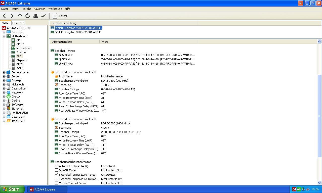Open the user/favorites person icon in toolbar
The image size is (322, 193).
tap(35, 16)
